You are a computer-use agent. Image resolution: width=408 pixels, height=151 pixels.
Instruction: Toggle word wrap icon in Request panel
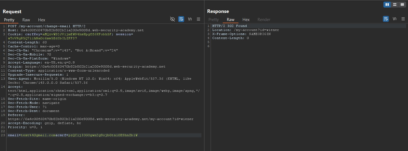click(181, 19)
